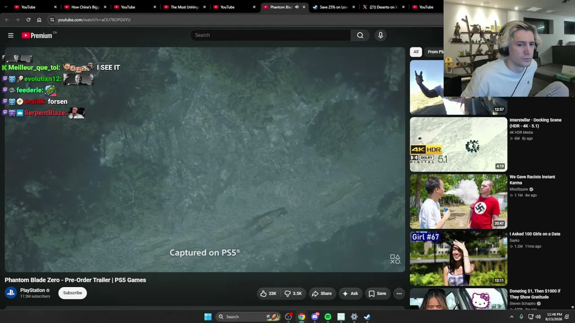Viewport: 575px width, 323px height.
Task: Open the notification center icon
Action: [567, 317]
